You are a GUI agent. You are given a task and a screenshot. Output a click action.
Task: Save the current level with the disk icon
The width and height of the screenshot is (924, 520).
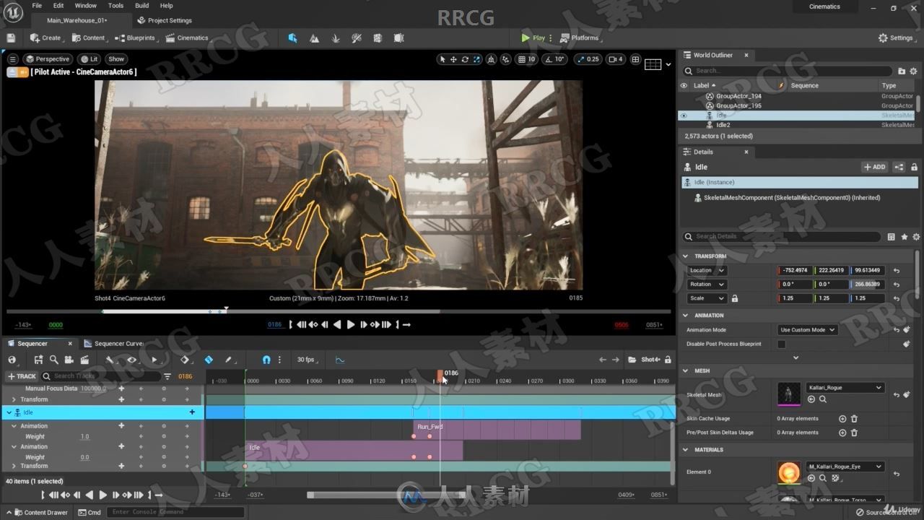coord(11,38)
